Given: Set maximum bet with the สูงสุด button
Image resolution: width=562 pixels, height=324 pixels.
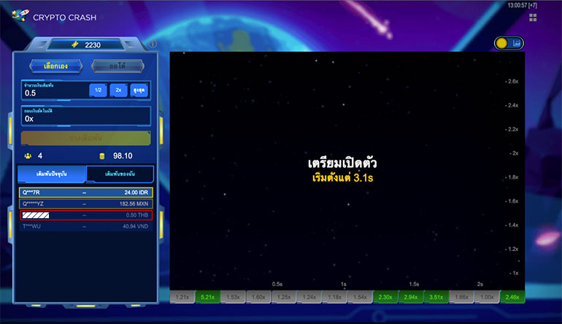Looking at the screenshot, I should pyautogui.click(x=139, y=90).
